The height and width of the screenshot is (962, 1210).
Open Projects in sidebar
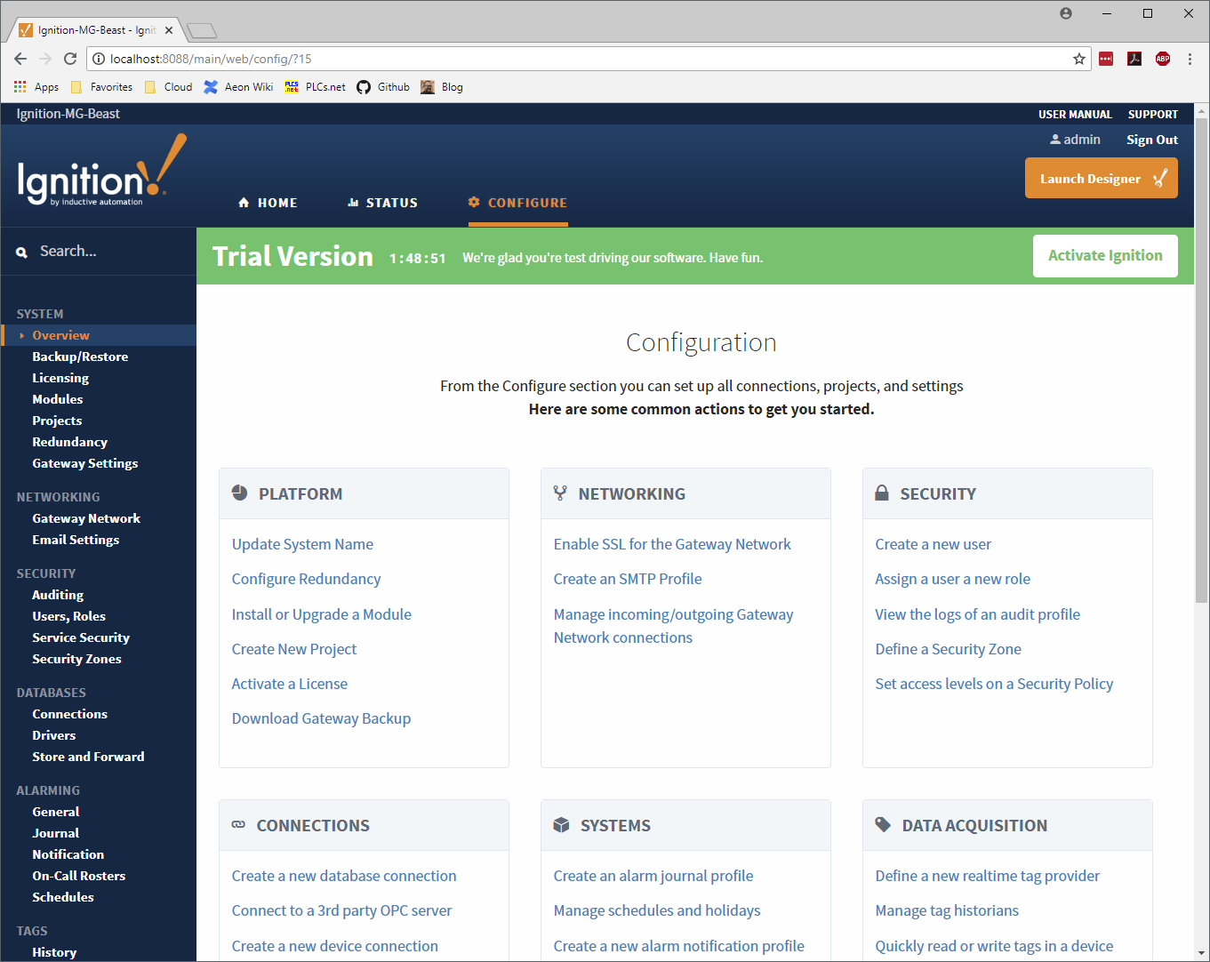point(57,421)
